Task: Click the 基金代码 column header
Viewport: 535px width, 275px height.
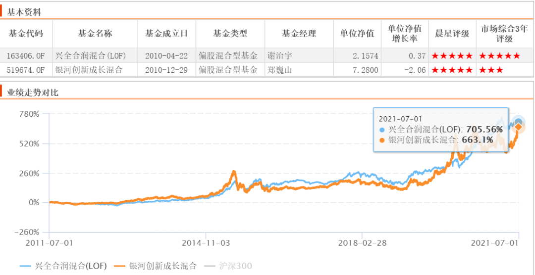Action: 26,34
